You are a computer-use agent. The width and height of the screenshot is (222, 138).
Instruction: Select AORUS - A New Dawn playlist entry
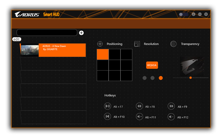[x=53, y=50]
